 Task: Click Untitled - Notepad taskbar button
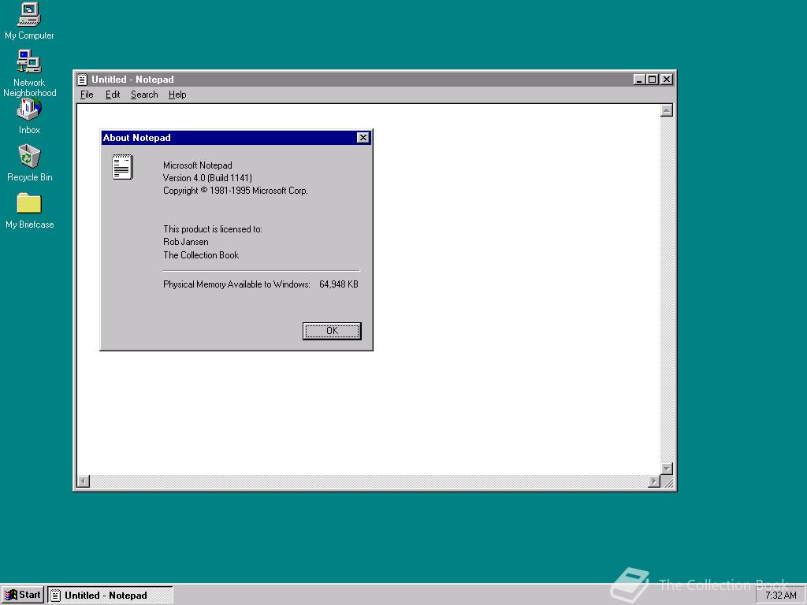point(110,596)
